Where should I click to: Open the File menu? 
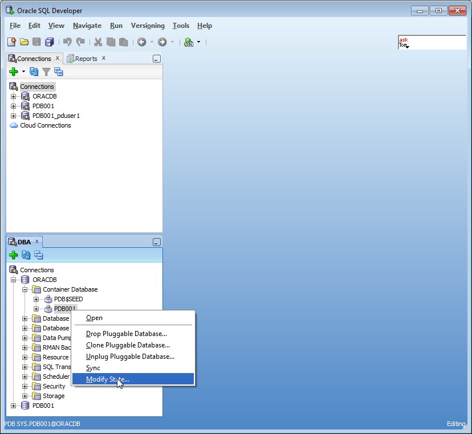click(15, 26)
